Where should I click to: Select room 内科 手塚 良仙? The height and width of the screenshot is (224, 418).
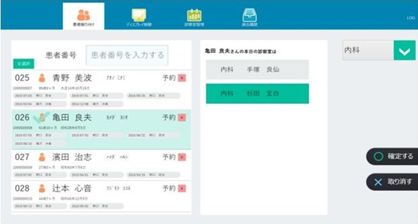coord(257,70)
